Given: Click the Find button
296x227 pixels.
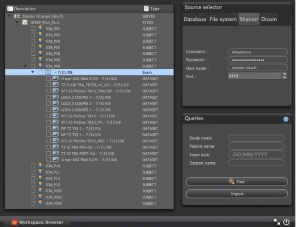Looking at the screenshot, I should click(237, 182).
